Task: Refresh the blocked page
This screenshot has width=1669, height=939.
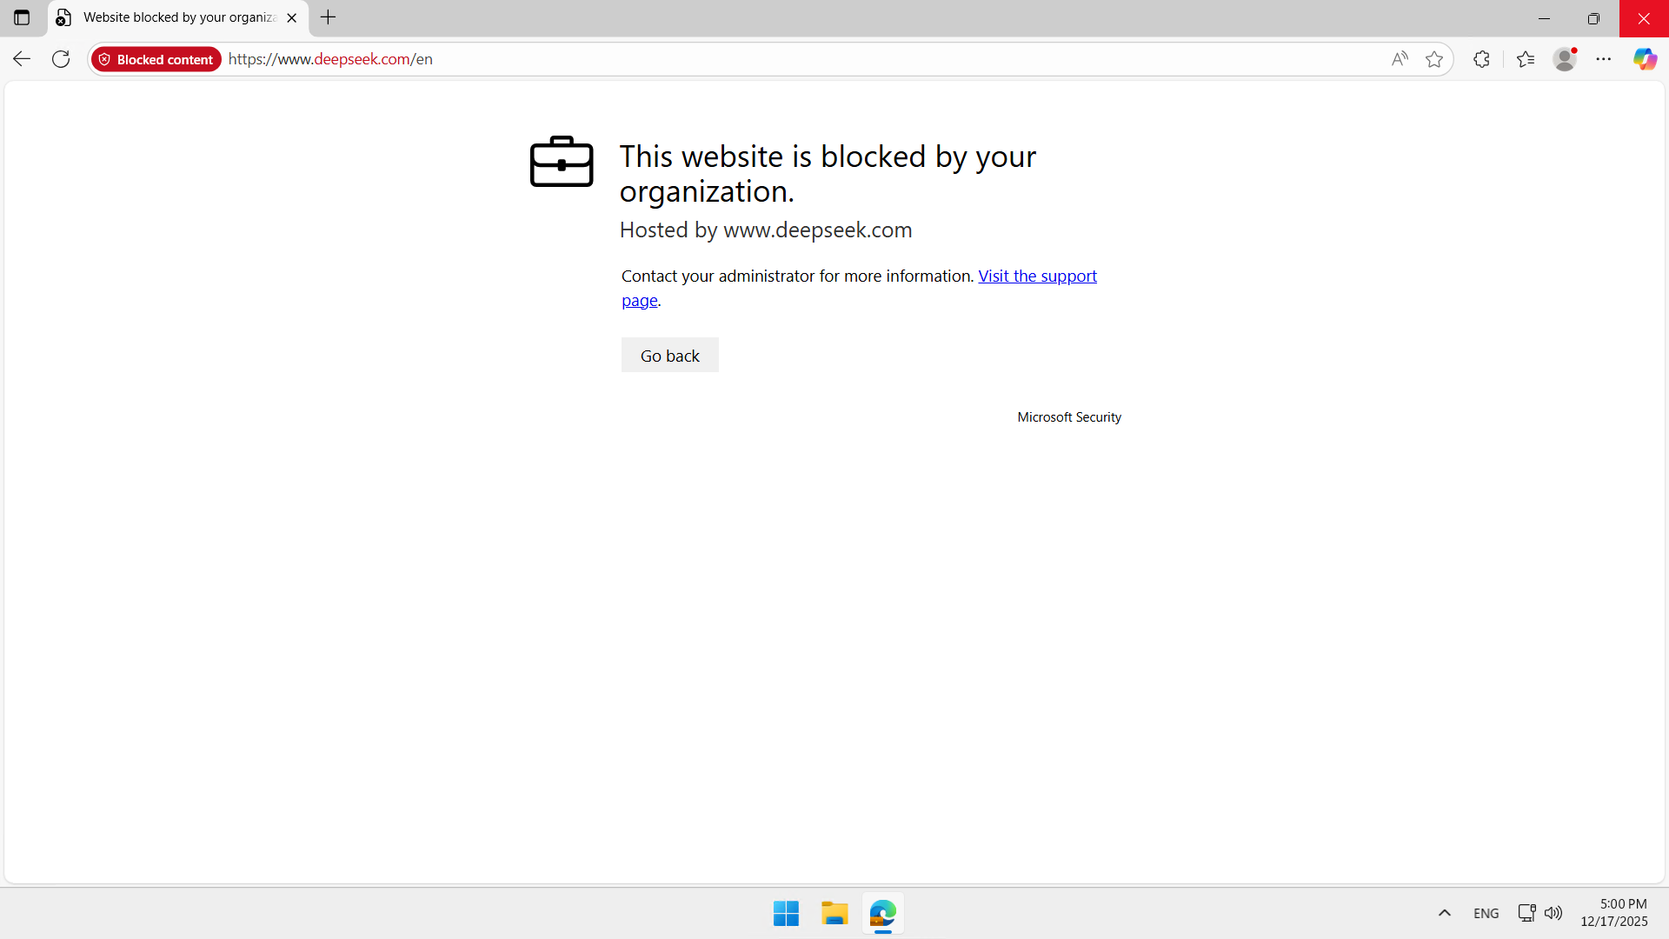Action: [x=61, y=59]
